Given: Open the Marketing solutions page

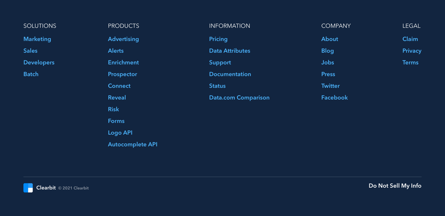Looking at the screenshot, I should 37,39.
